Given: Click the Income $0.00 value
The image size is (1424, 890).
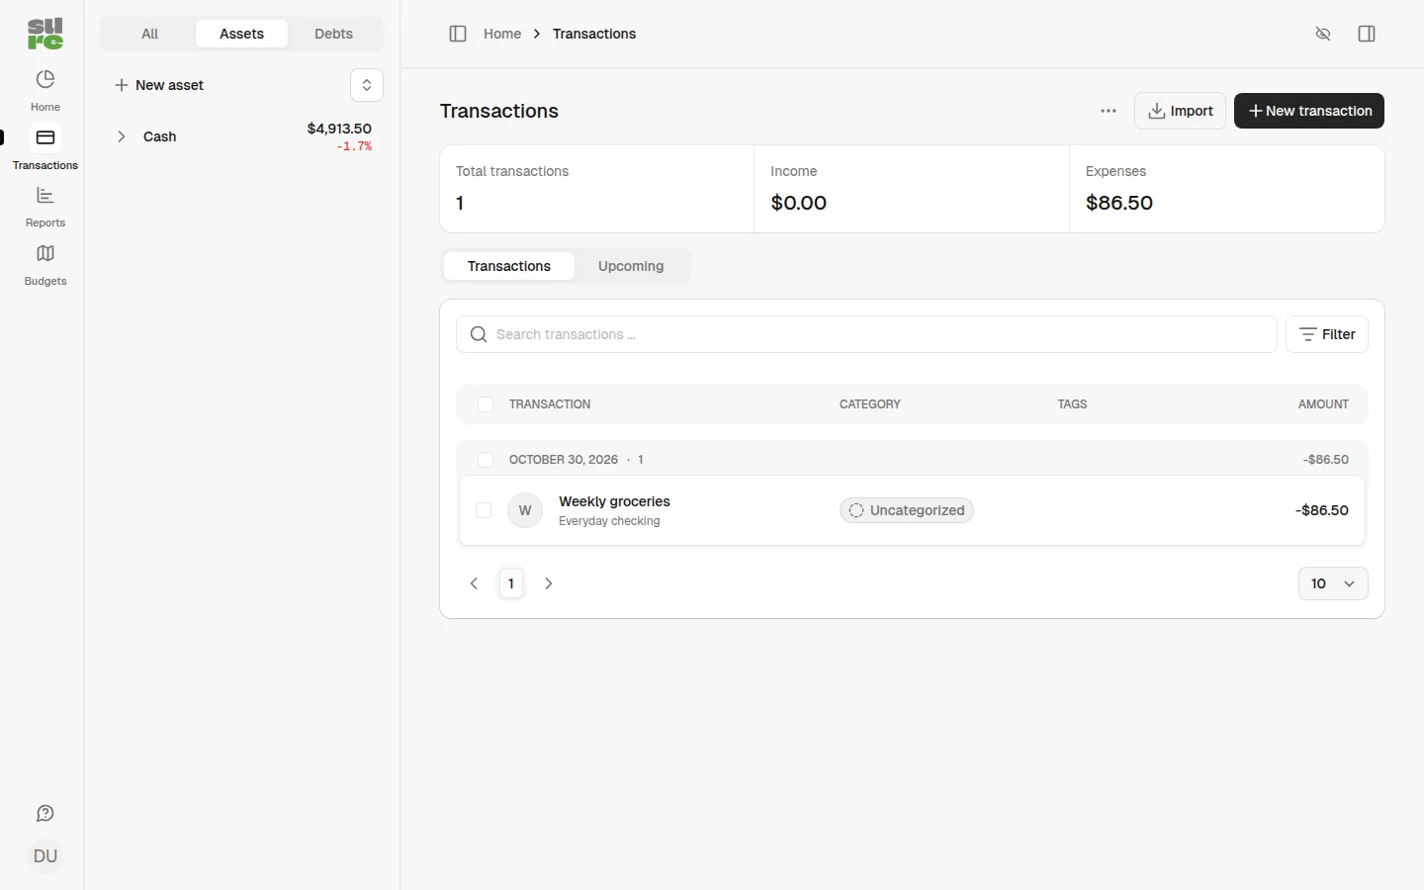Looking at the screenshot, I should tap(799, 203).
